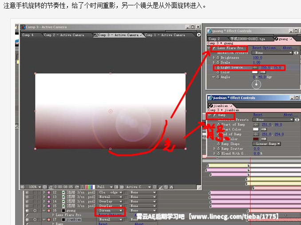
Task: Click the Ramp Start Color white swatch
Action: [256, 129]
